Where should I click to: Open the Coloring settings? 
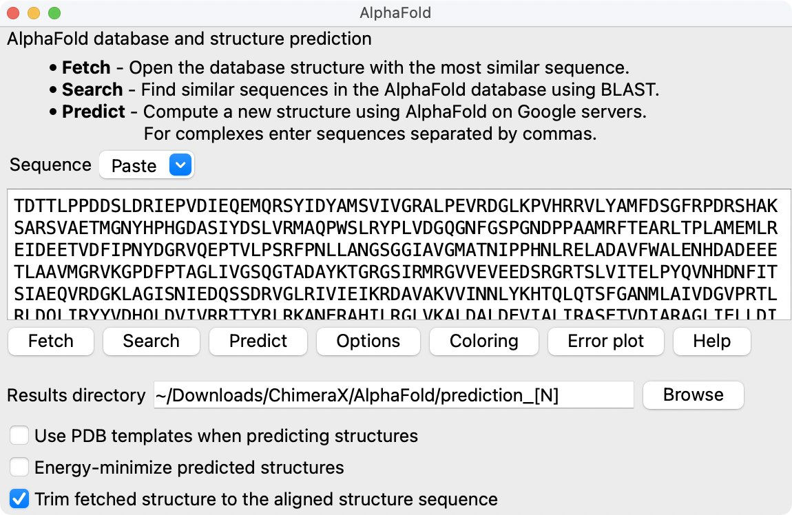pyautogui.click(x=483, y=341)
